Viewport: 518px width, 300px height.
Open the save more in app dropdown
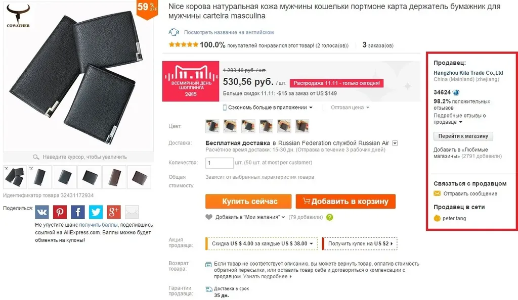(x=267, y=108)
